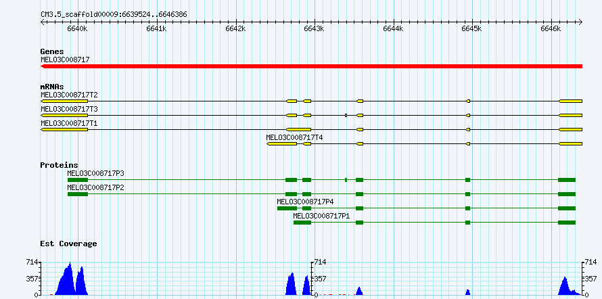Click the small EST coverage peak near 6643.6k
The height and width of the screenshot is (299, 602).
tap(359, 292)
